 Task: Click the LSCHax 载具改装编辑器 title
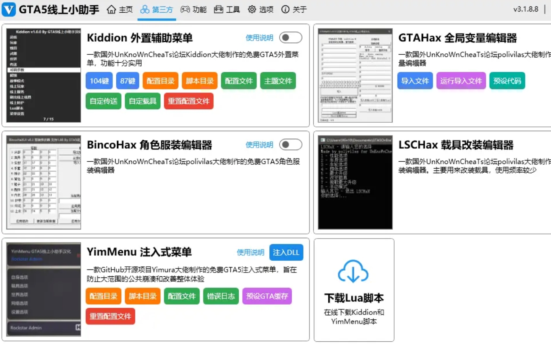456,145
